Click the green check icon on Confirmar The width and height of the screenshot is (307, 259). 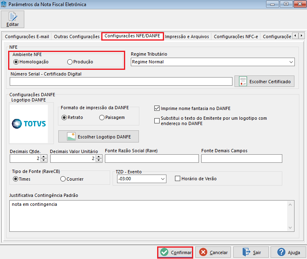164,252
